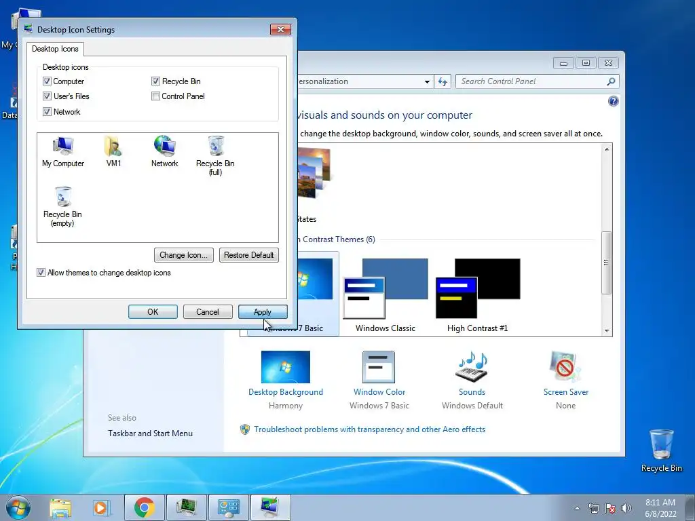
Task: Click the Cancel button
Action: (208, 312)
